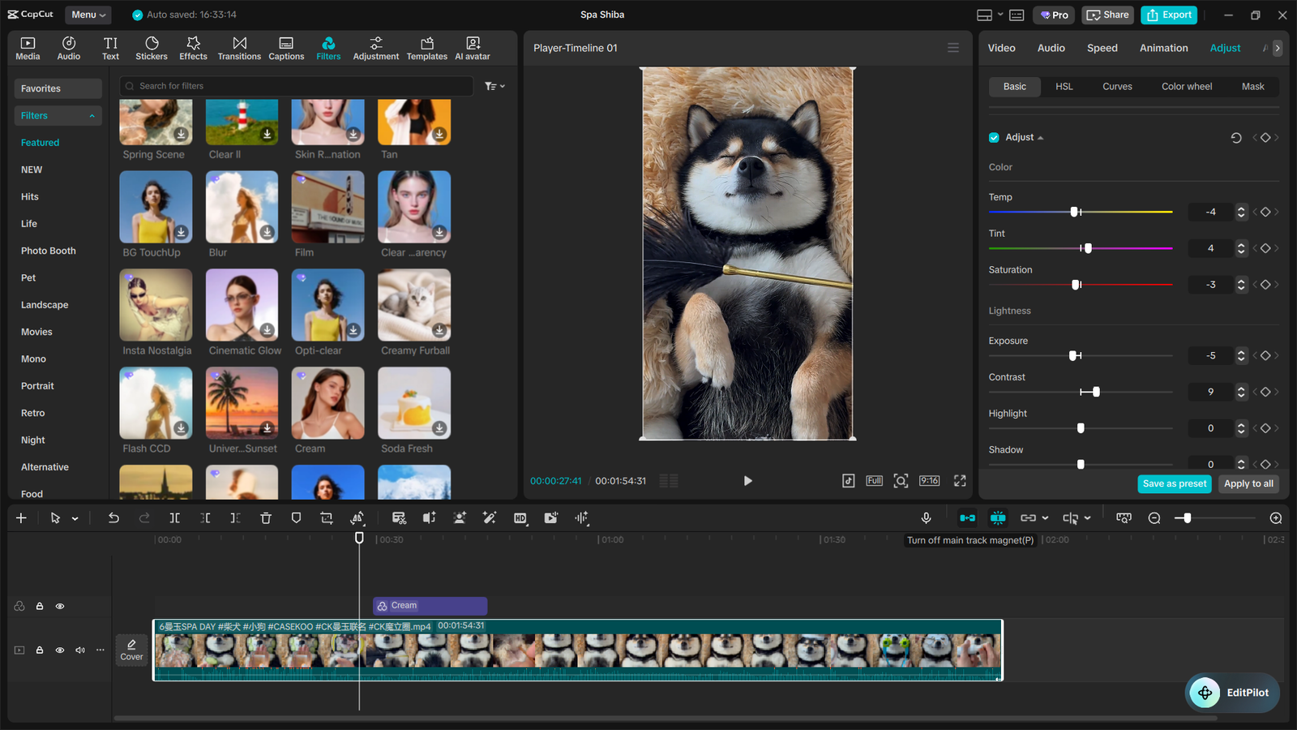
Task: Open the Menu dropdown
Action: tap(88, 14)
